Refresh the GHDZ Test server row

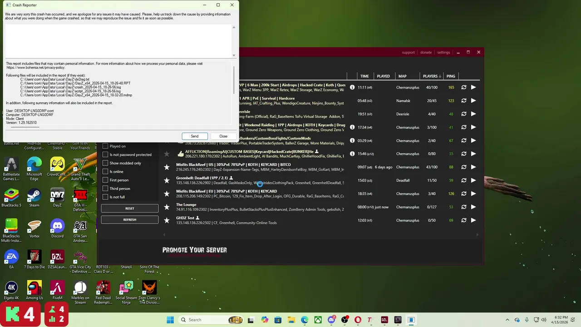pos(463,220)
